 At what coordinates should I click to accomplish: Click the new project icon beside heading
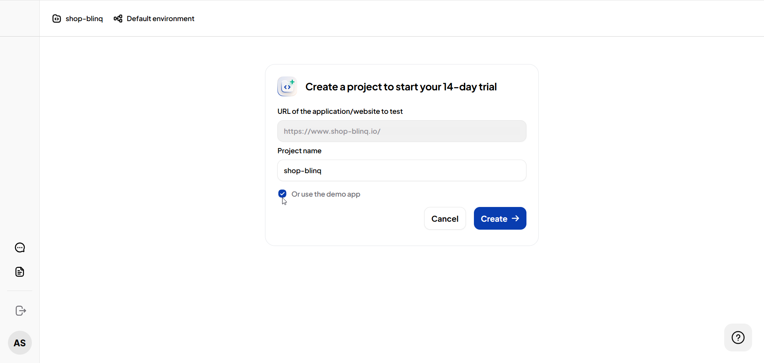click(x=287, y=86)
